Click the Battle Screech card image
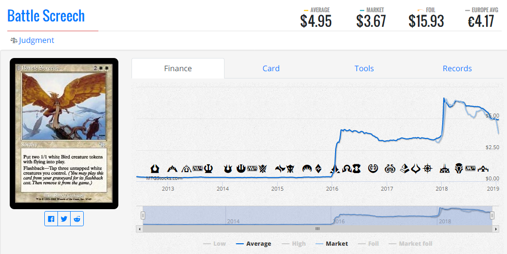This screenshot has width=507, height=254. click(64, 134)
